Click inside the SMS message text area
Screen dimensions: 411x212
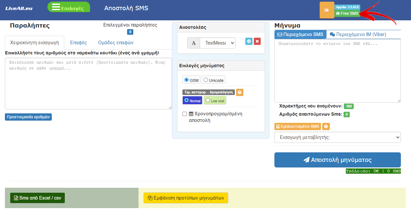point(337,70)
